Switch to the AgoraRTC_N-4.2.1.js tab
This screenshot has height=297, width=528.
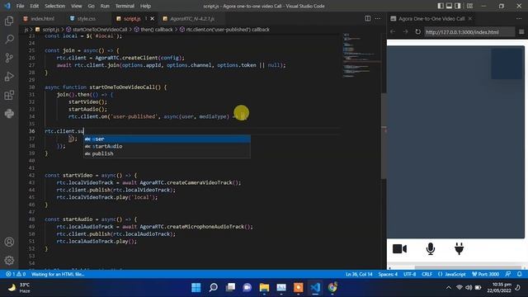192,18
